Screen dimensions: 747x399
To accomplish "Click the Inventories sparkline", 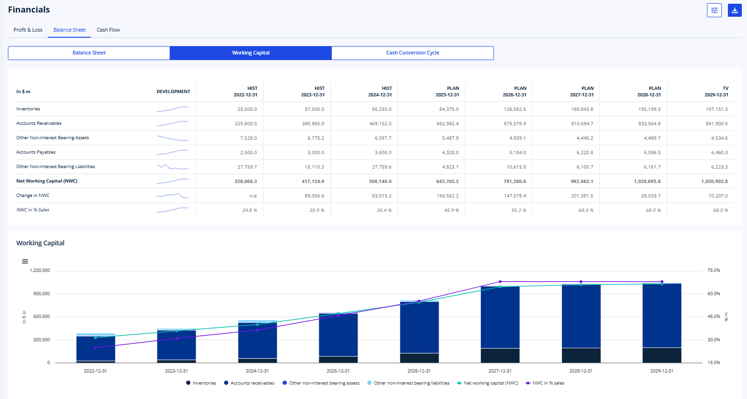I will (172, 109).
